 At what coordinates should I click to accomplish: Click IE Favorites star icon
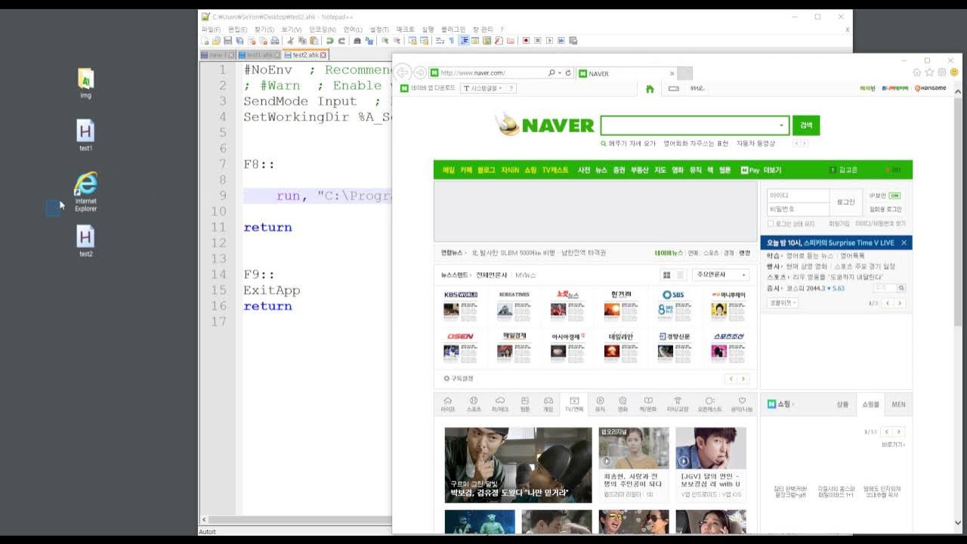929,73
